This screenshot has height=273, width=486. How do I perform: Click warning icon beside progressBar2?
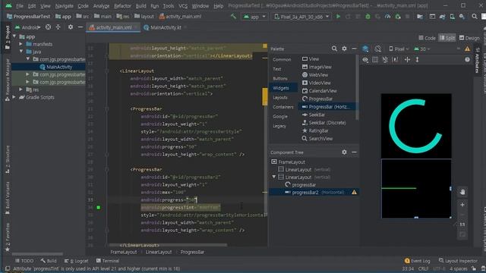(x=354, y=192)
